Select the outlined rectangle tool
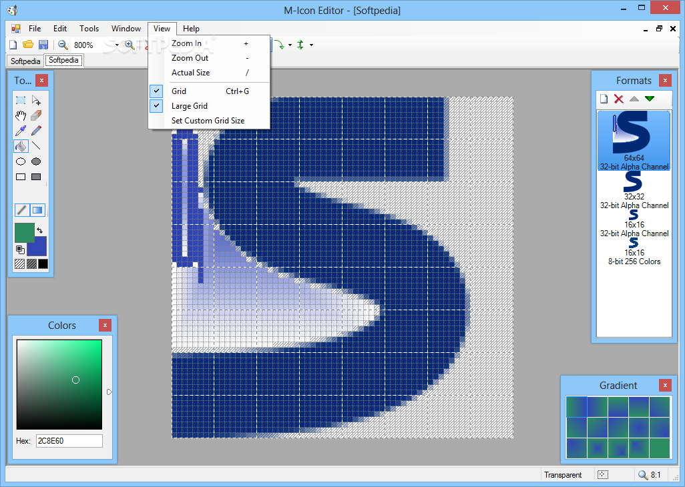 [21, 177]
